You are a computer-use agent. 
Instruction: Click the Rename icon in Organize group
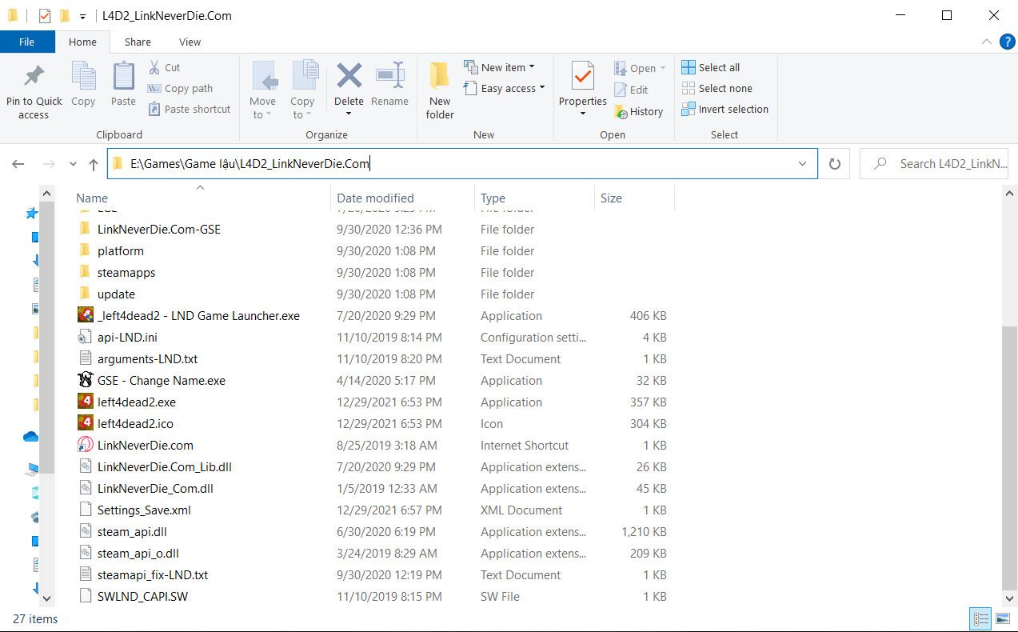[x=389, y=77]
